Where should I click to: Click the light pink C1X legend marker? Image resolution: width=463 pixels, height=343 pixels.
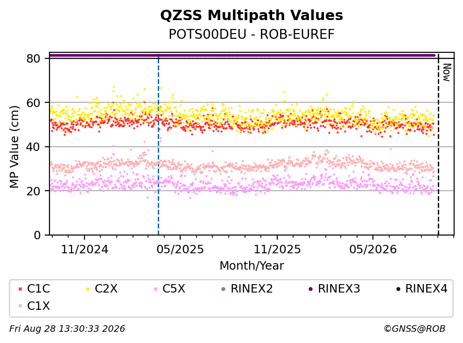pos(21,306)
